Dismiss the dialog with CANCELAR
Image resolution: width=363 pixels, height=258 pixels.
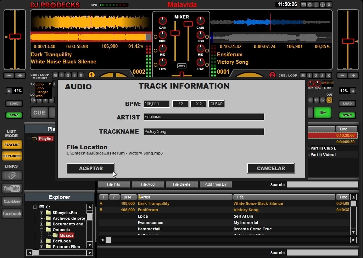coord(271,168)
